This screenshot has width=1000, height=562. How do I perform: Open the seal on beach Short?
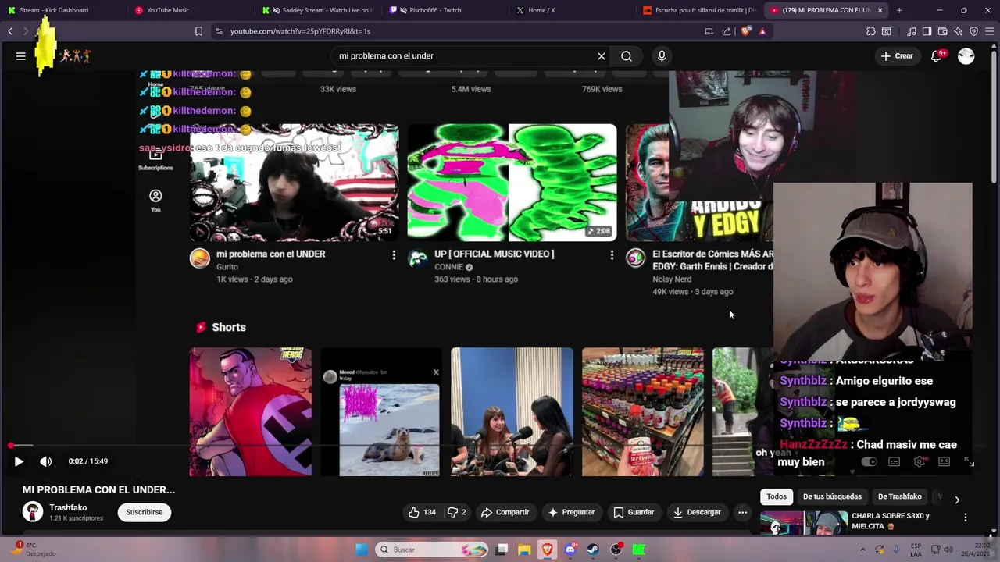point(381,411)
